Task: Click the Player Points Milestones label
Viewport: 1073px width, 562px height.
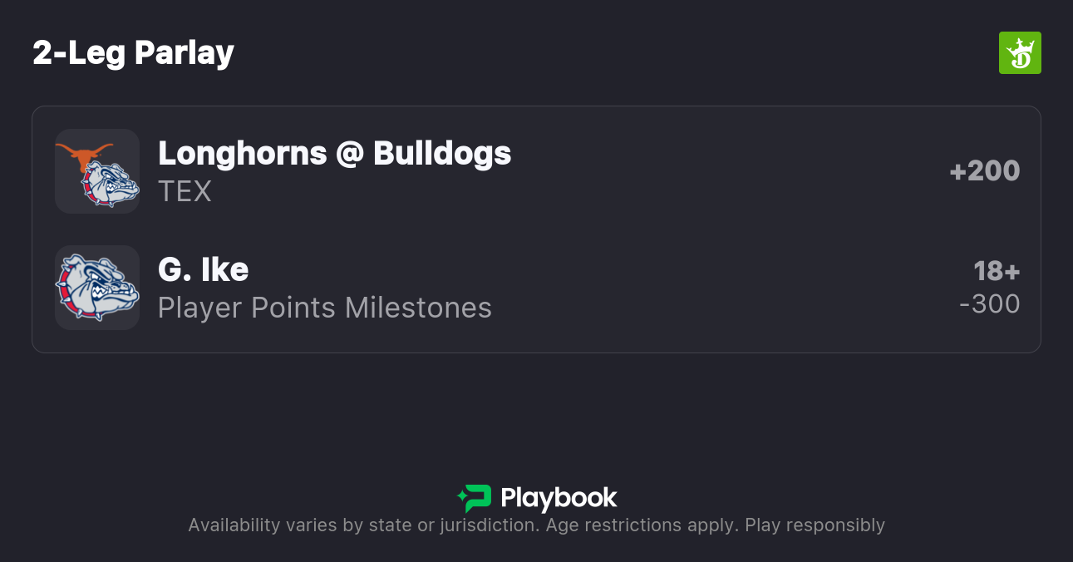Action: [x=325, y=308]
